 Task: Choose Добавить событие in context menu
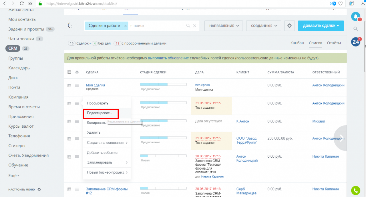pos(102,152)
